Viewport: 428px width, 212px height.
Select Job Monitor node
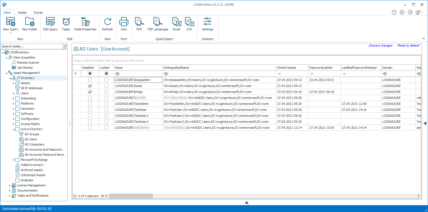coord(25,68)
